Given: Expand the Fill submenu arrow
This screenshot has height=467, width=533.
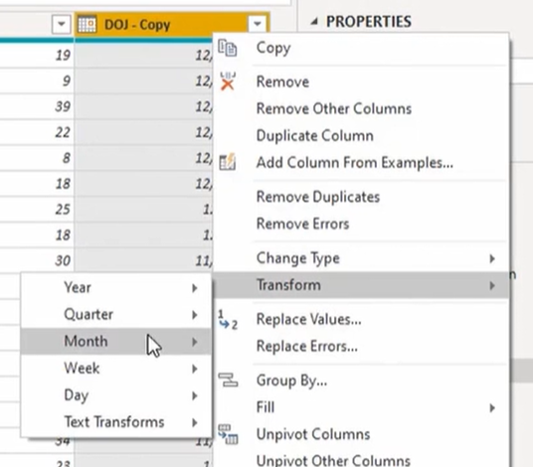Looking at the screenshot, I should coord(492,407).
